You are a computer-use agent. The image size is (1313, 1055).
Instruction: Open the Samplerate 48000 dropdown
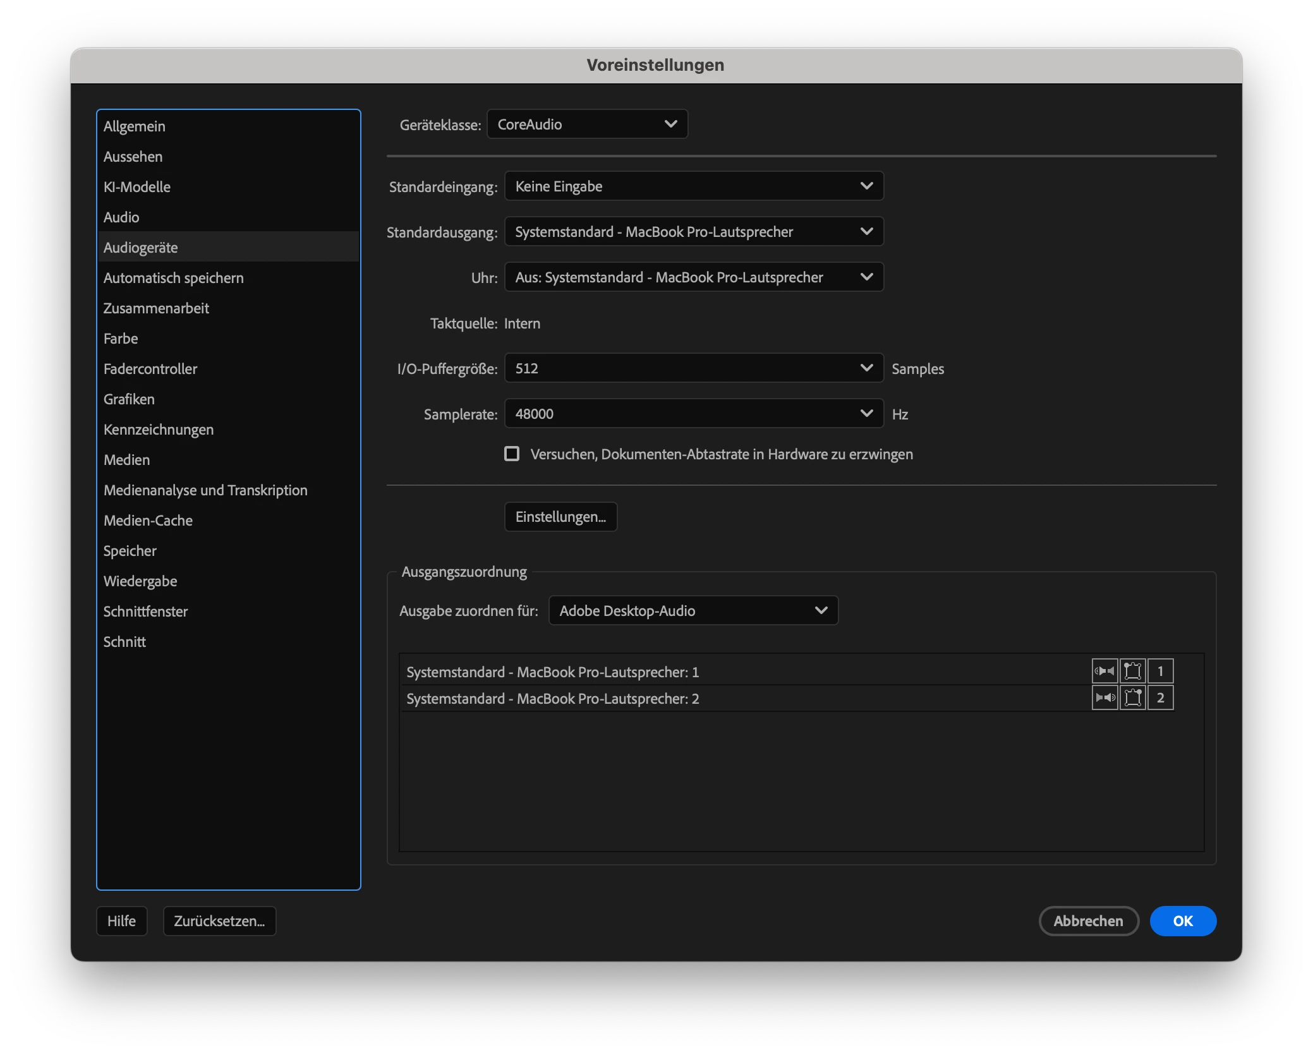tap(693, 414)
